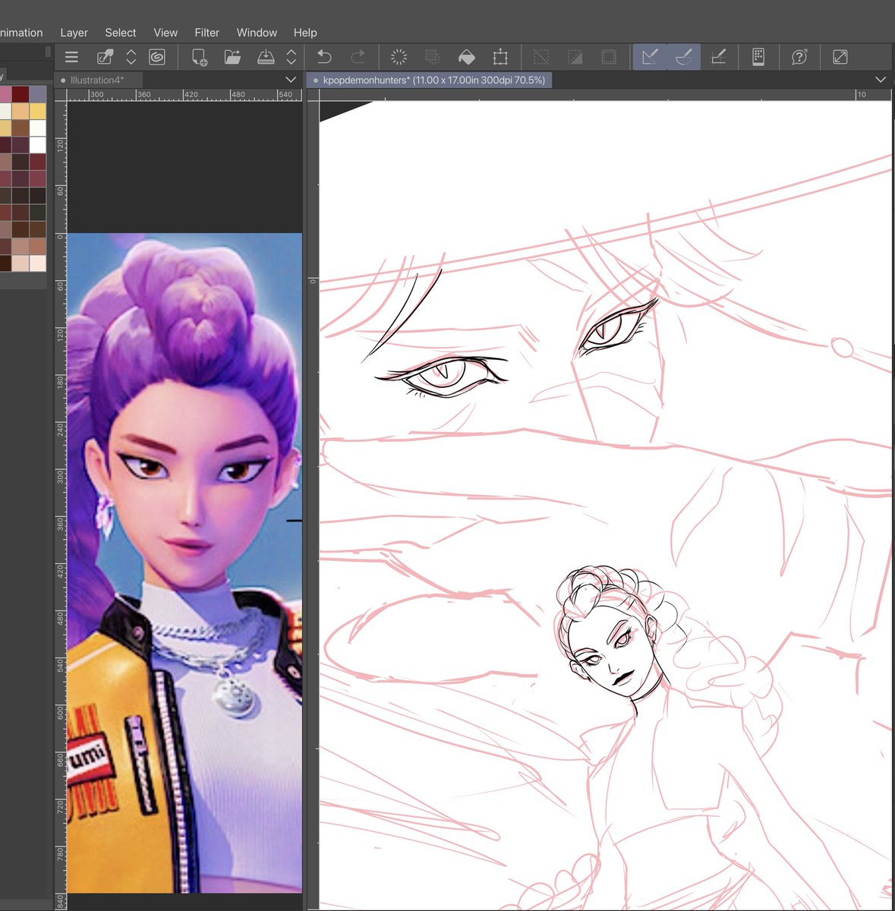Image resolution: width=895 pixels, height=911 pixels.
Task: Open the Filter menu
Action: point(206,33)
